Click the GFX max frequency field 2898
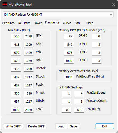Screen dimensions: 118x133 (29, 36)
